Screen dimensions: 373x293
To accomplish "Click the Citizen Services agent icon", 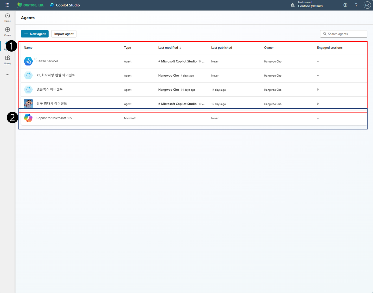I will point(28,61).
